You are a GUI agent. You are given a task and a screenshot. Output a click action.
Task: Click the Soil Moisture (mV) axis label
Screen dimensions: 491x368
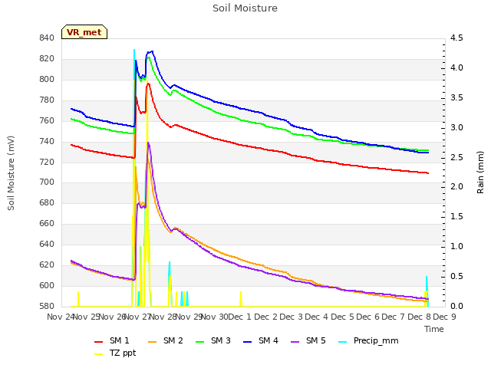point(11,173)
